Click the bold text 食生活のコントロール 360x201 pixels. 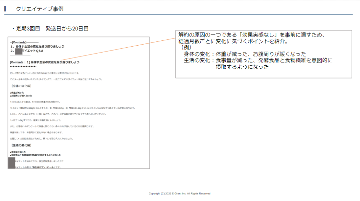[43, 167]
